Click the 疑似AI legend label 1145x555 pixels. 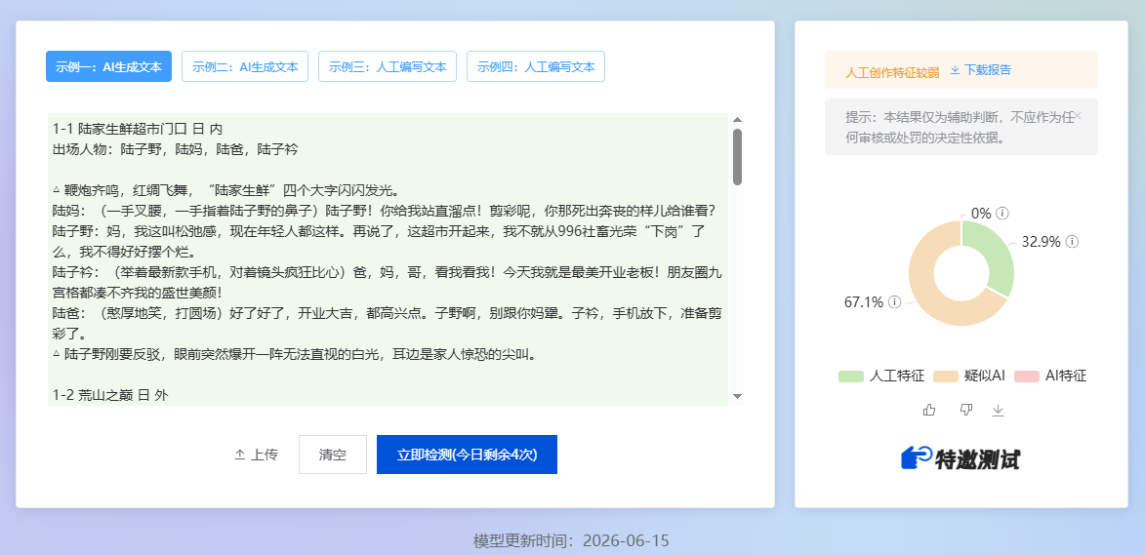point(984,377)
